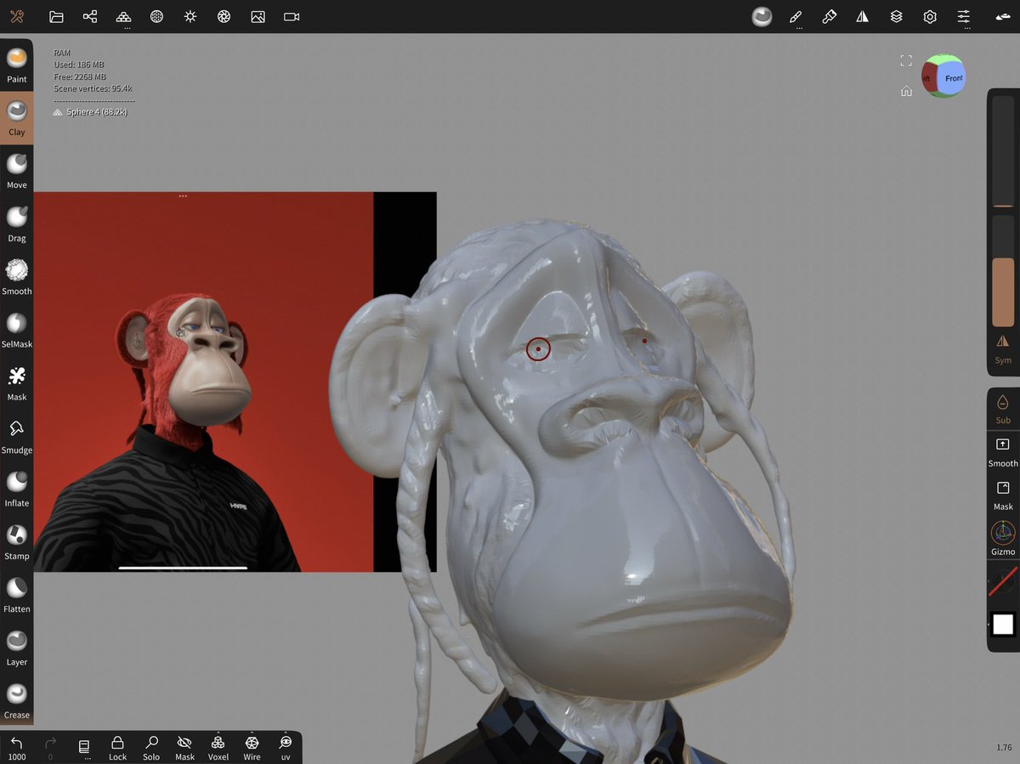The height and width of the screenshot is (764, 1020).
Task: Open the history book panel
Action: (x=84, y=748)
